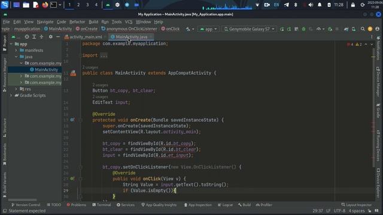
Task: Open App Quality Insights tool window
Action: click(x=159, y=205)
